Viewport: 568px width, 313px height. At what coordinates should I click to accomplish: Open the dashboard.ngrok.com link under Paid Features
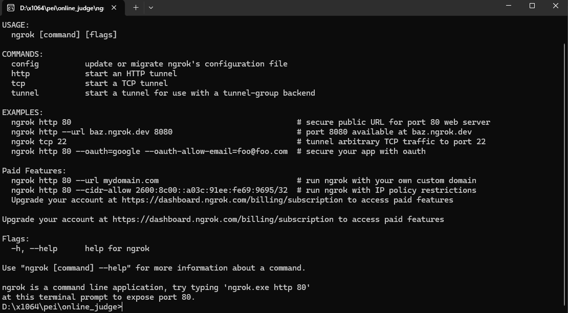(232, 200)
